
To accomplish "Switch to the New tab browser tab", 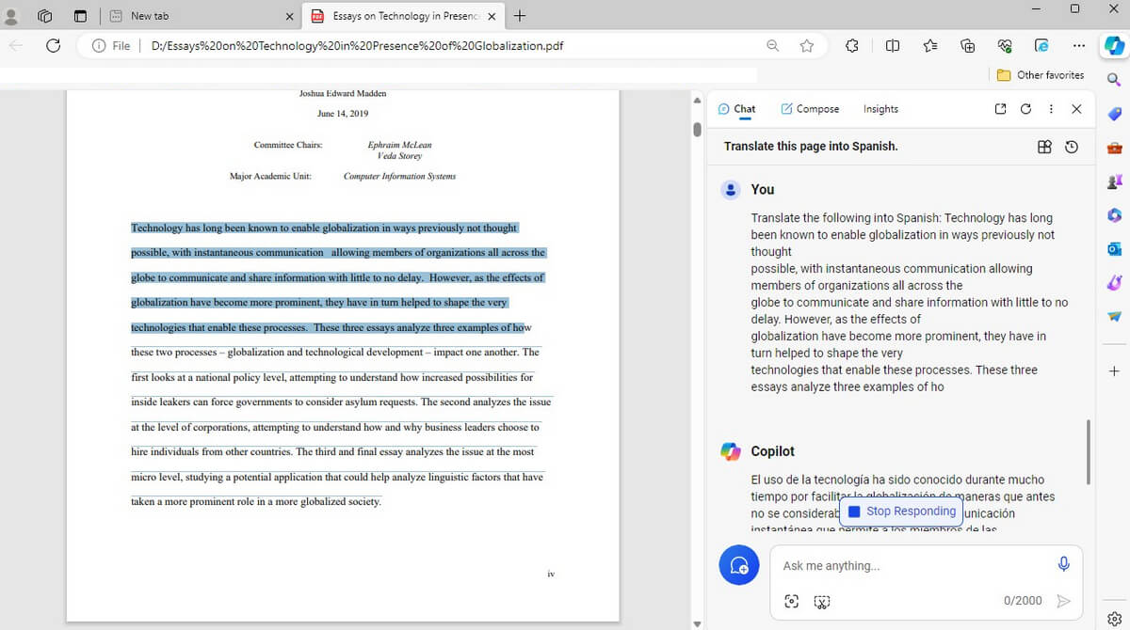I will coord(201,16).
